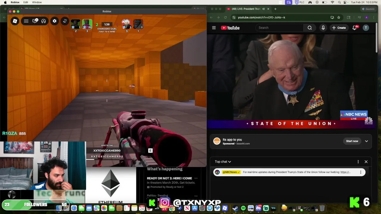Open the date and time clock
The width and height of the screenshot is (381, 214).
click(364, 2)
